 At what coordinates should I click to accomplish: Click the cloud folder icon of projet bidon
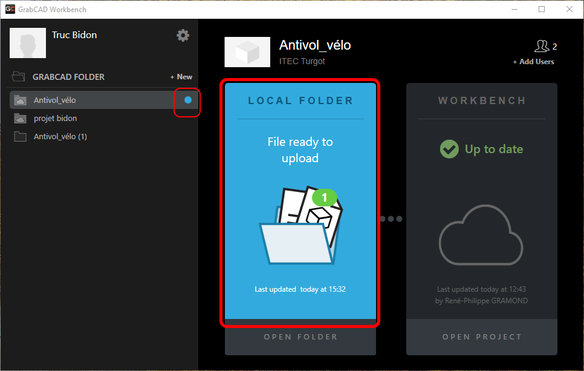pos(20,118)
